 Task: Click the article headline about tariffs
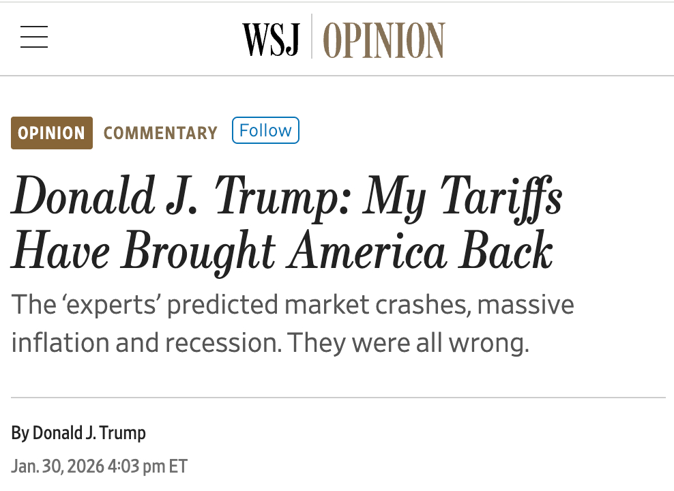pyautogui.click(x=287, y=224)
